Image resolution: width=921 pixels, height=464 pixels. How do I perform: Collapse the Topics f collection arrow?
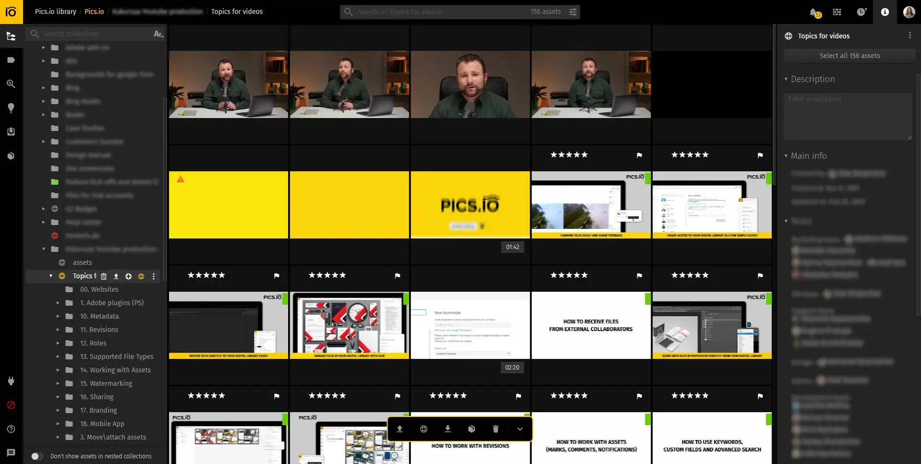coord(51,276)
